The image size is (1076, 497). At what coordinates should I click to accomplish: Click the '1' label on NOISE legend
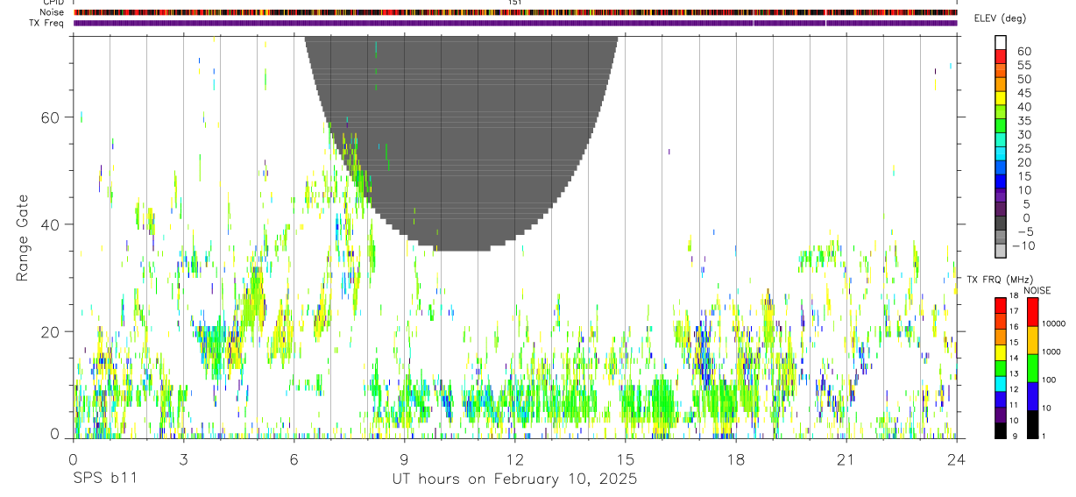pyautogui.click(x=1044, y=437)
